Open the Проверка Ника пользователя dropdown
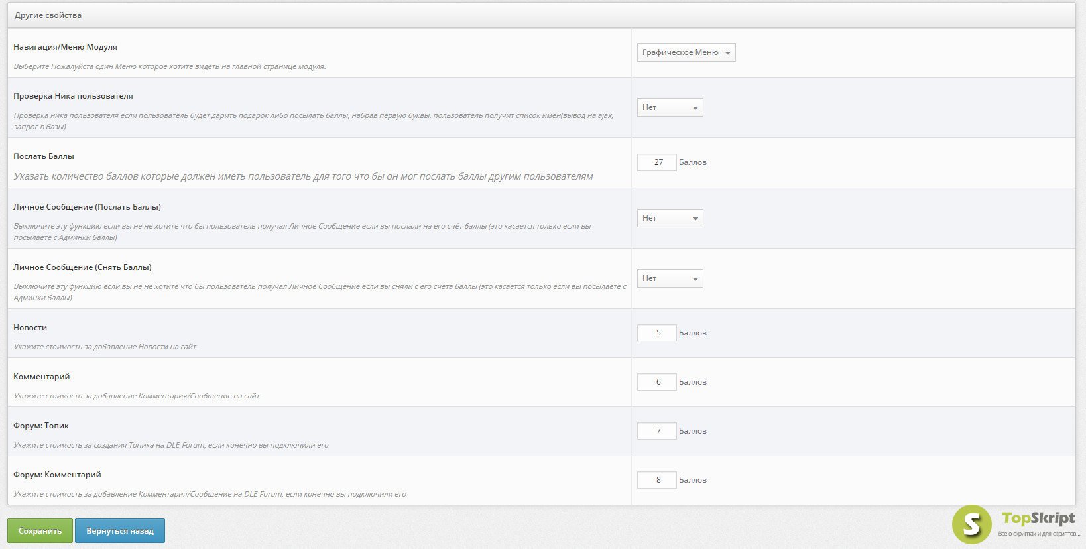 [x=670, y=107]
